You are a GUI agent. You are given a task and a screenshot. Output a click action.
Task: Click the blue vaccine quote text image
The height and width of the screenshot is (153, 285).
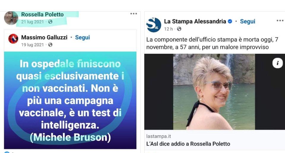tap(70, 100)
